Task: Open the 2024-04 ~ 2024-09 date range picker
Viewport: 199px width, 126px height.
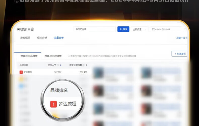Action: (168, 29)
